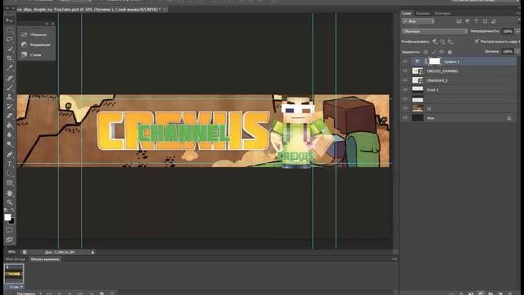This screenshot has height=295, width=524.
Task: Filter layers by shape layer icon
Action: [x=485, y=21]
